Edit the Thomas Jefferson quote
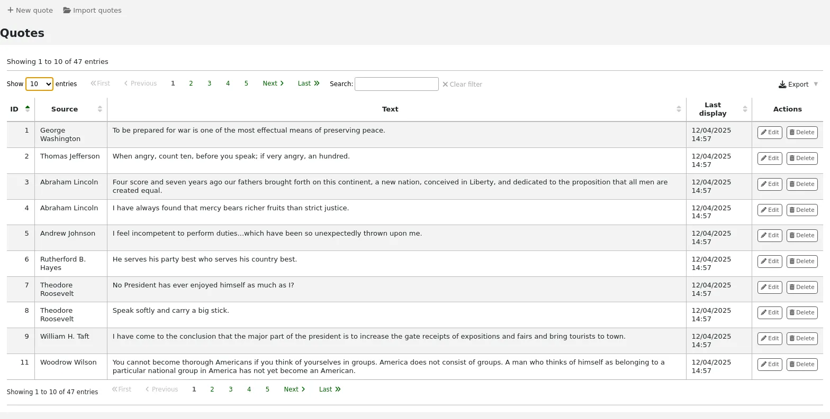 click(770, 159)
